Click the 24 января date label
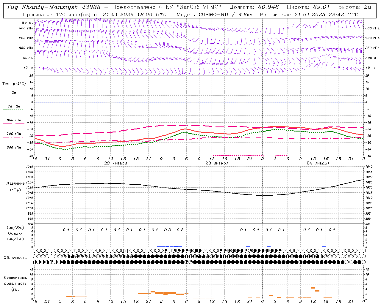 tap(318, 163)
